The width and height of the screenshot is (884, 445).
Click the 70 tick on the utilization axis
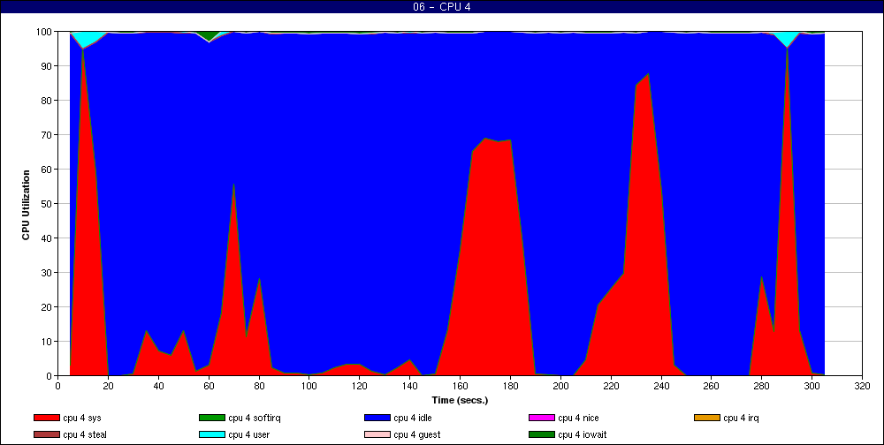pos(48,134)
